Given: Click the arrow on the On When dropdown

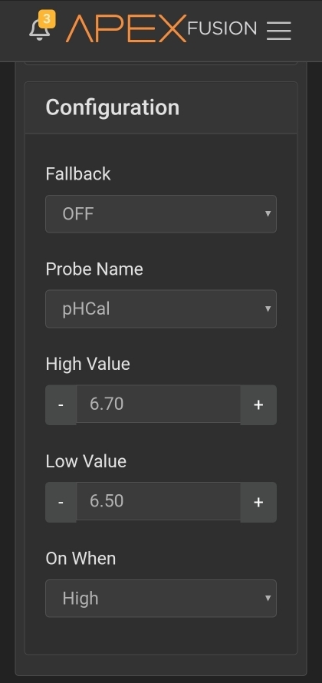Looking at the screenshot, I should [x=268, y=599].
